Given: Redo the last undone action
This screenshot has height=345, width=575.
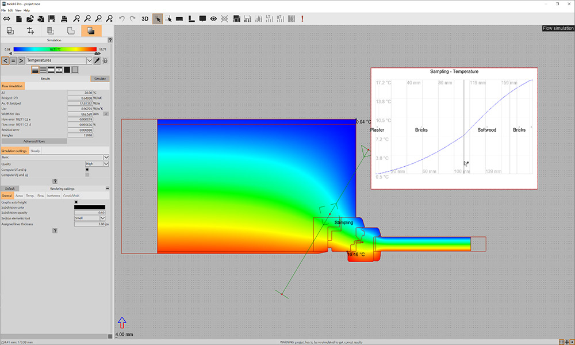Looking at the screenshot, I should [132, 19].
